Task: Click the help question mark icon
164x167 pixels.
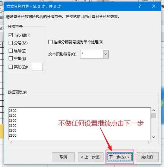Action: pyautogui.click(x=140, y=6)
